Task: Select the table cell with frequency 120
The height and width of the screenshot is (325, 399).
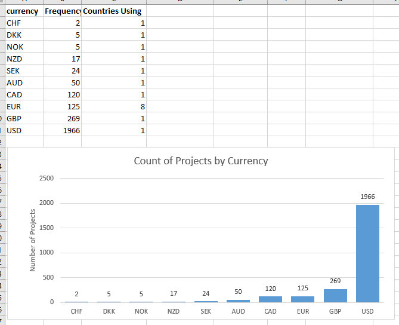Action: (62, 95)
